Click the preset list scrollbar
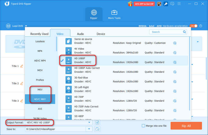This screenshot has width=208, height=135. (190, 74)
